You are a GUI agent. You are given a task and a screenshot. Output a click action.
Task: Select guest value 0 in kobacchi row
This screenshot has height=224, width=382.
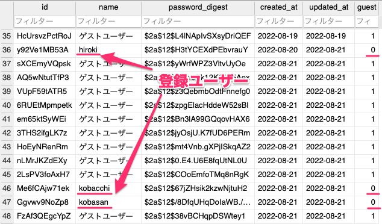[x=367, y=188]
